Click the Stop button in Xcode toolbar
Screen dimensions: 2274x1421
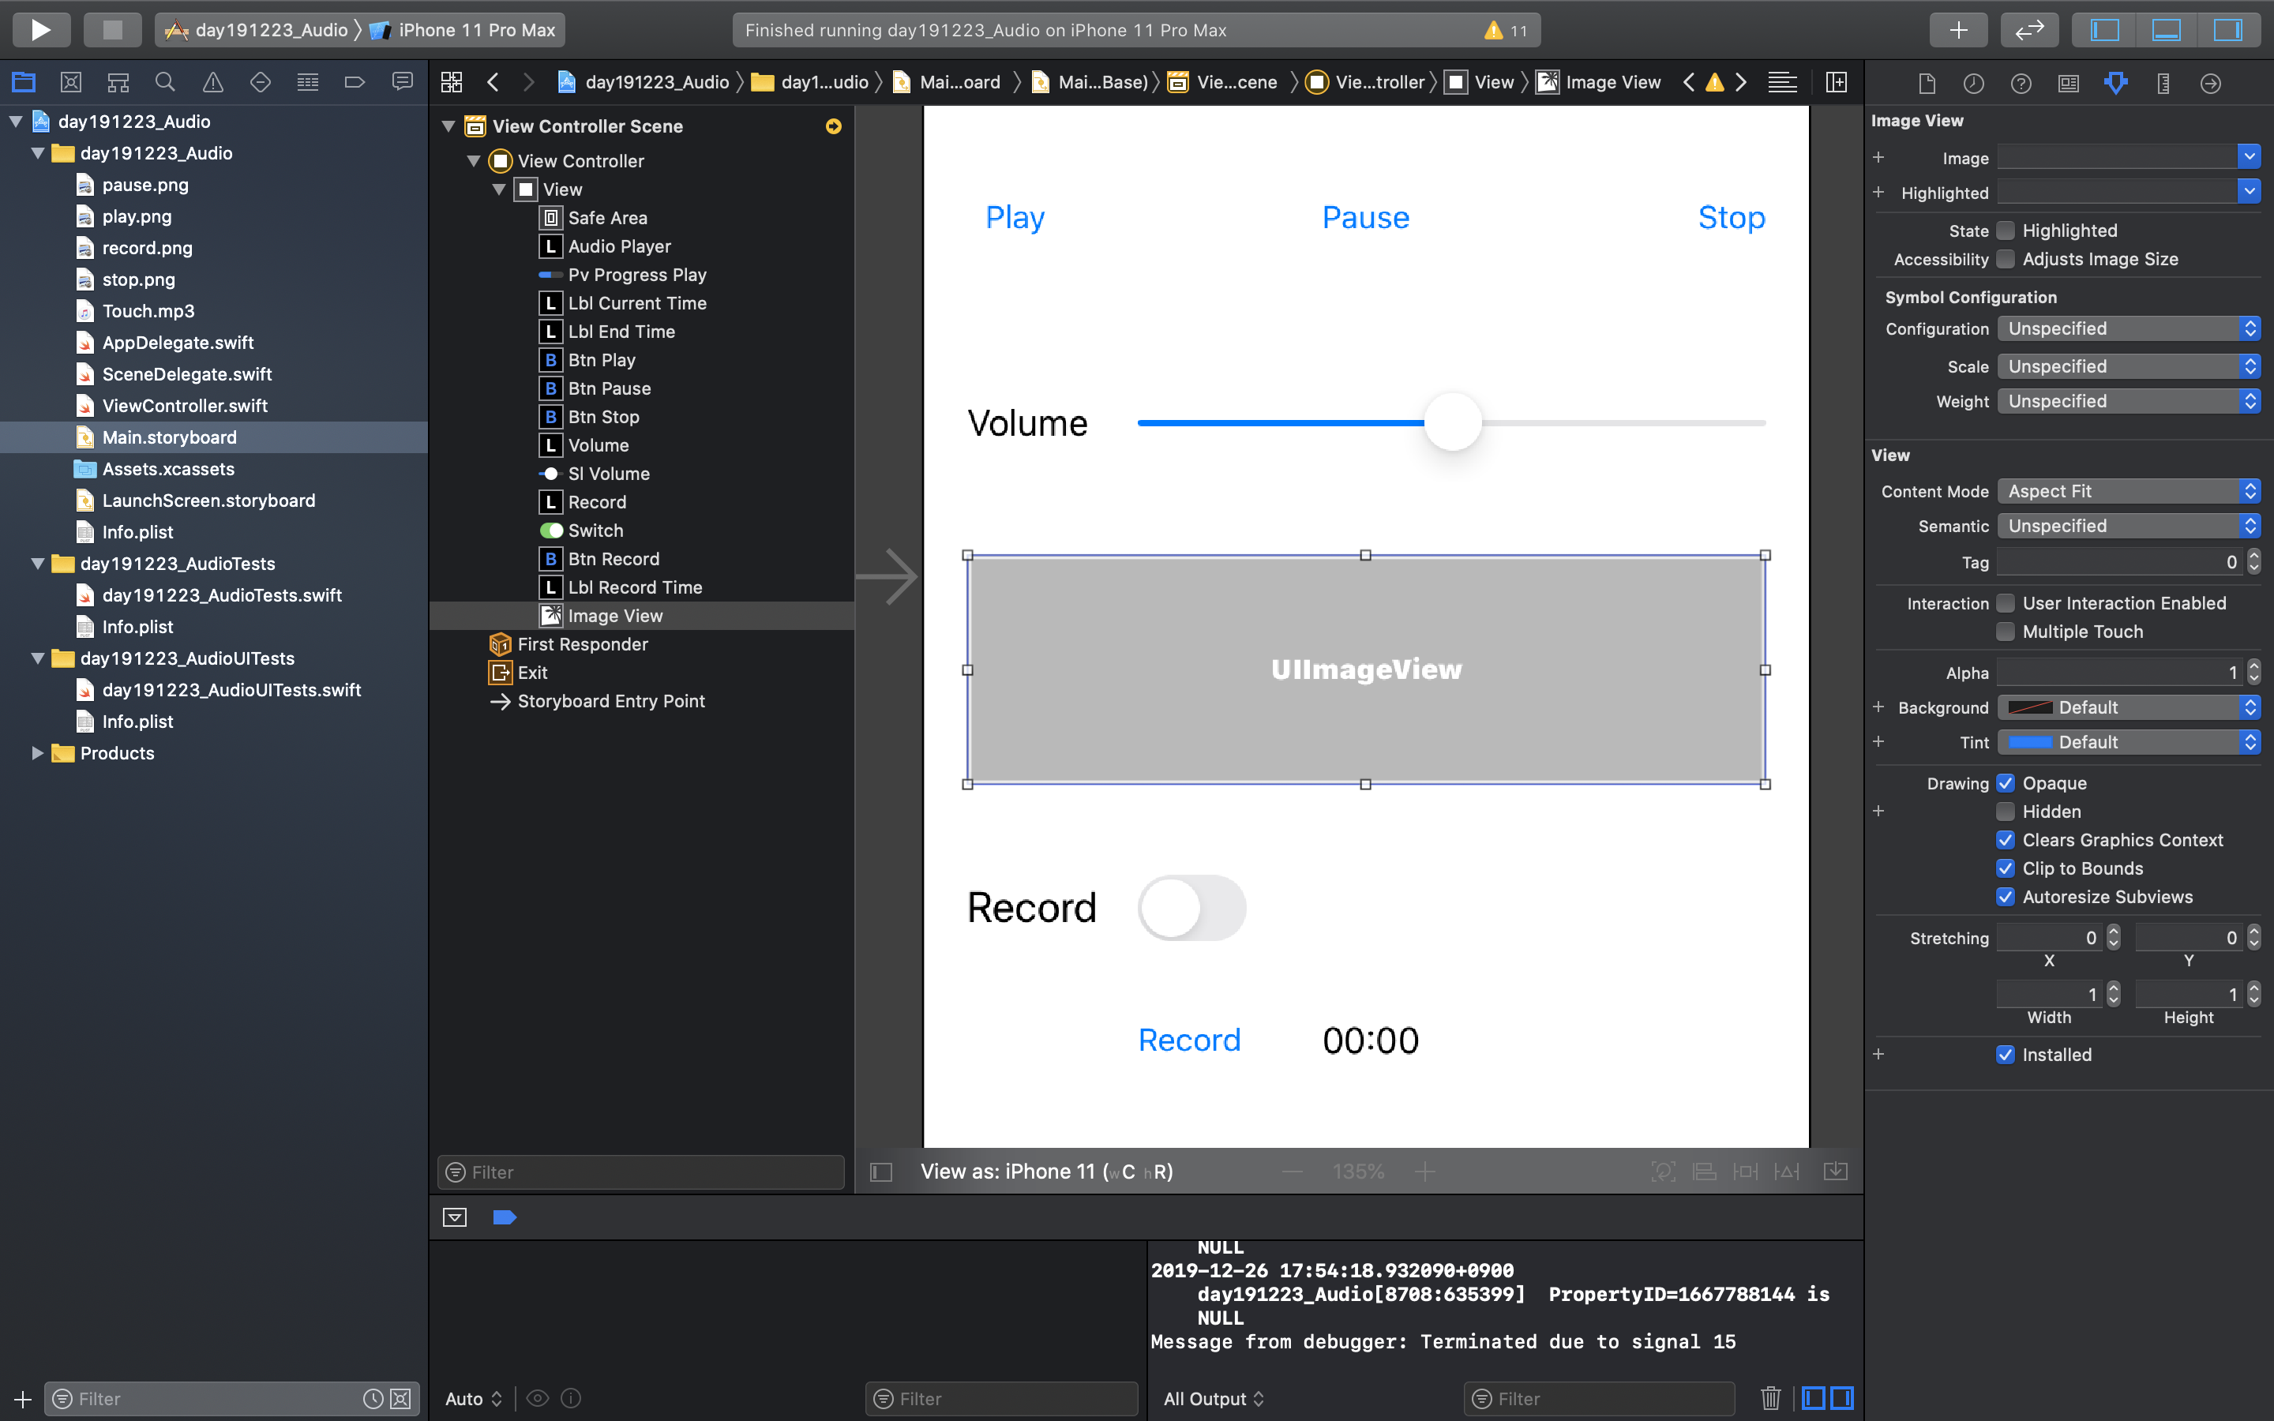click(112, 30)
